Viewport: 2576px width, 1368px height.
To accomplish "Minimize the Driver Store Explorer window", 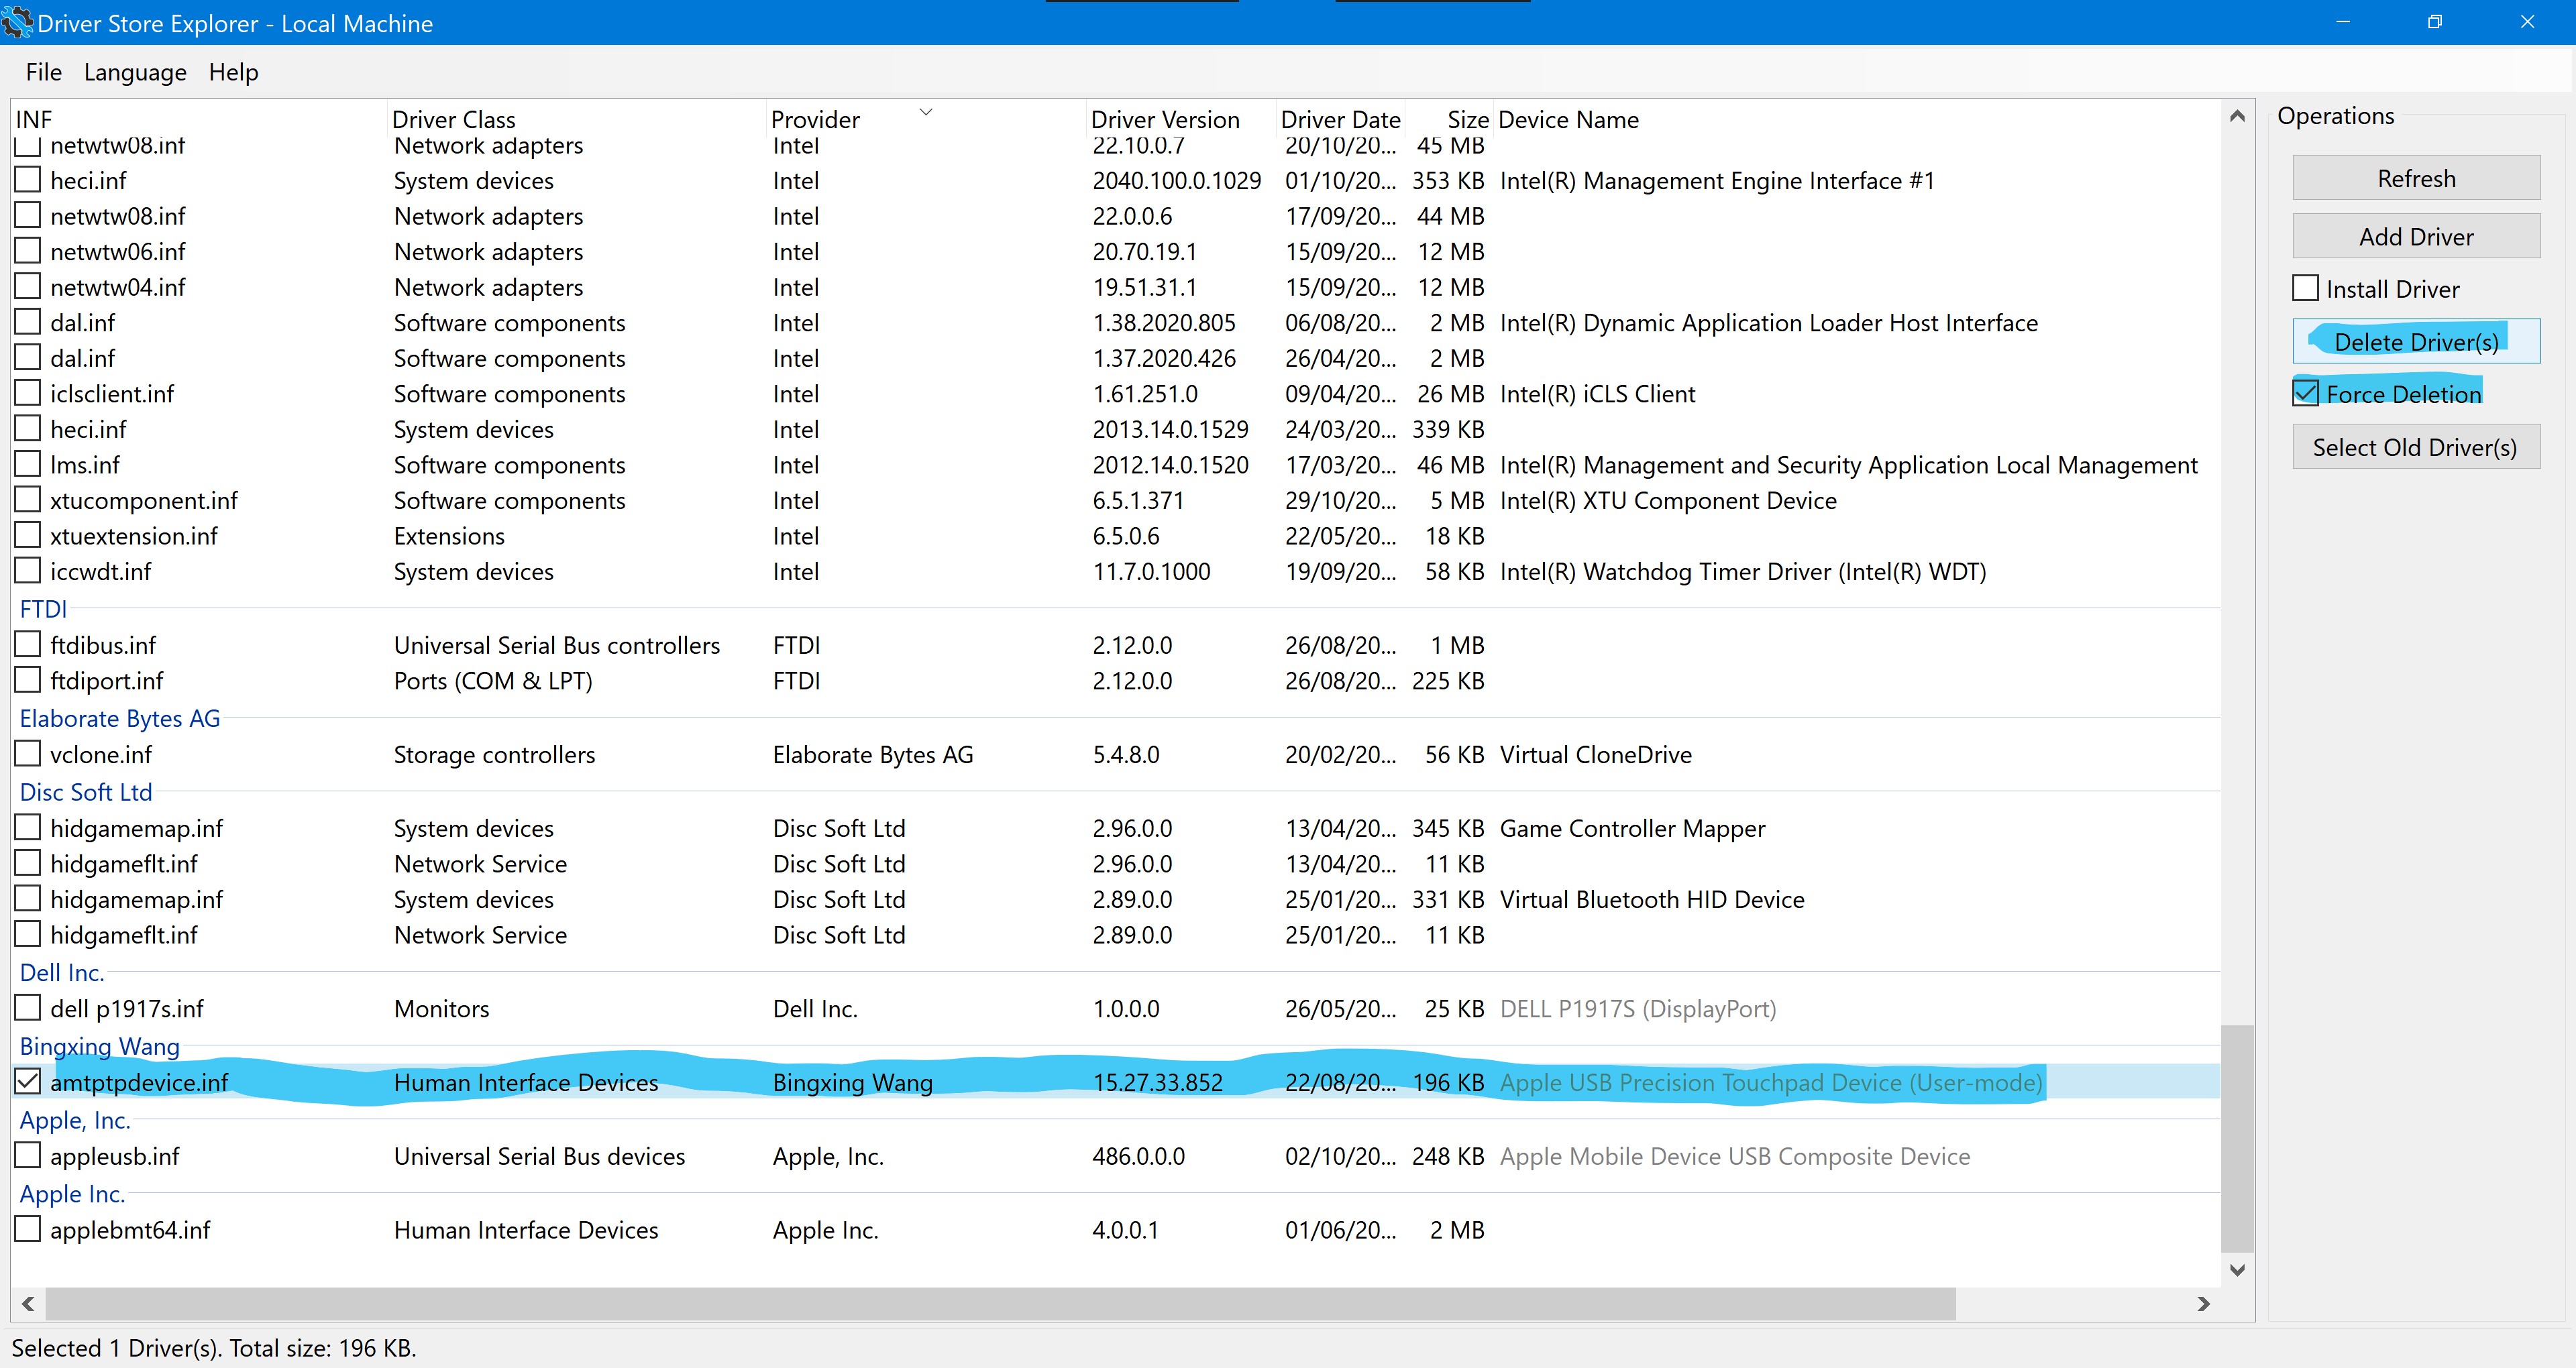I will click(2342, 22).
